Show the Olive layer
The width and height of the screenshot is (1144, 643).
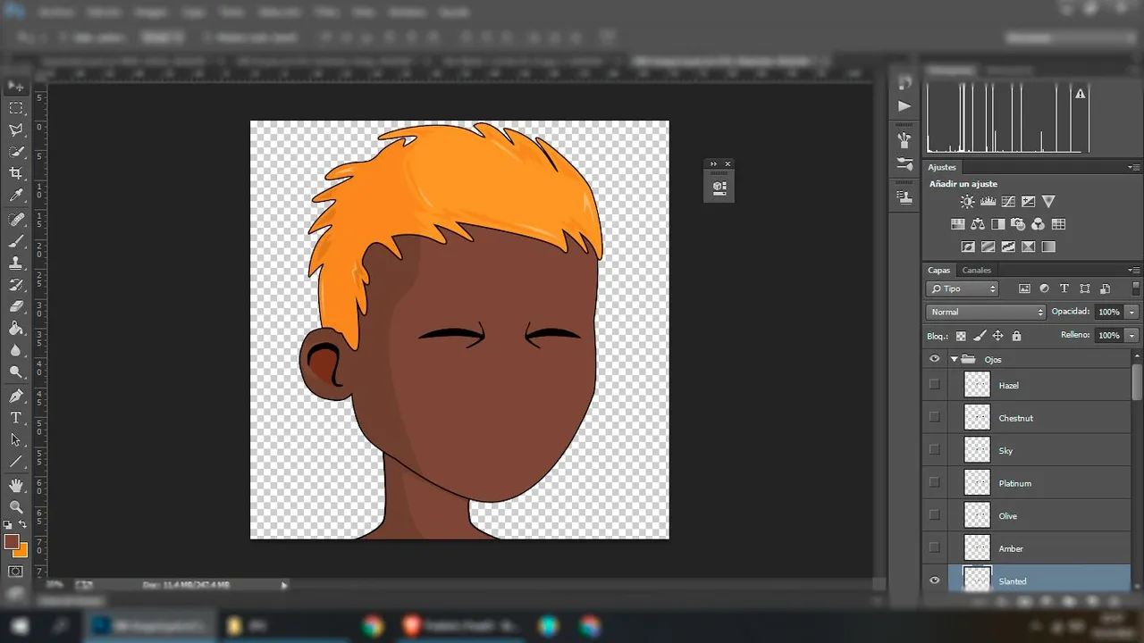click(935, 515)
